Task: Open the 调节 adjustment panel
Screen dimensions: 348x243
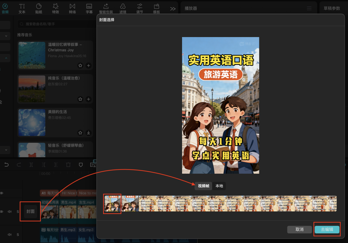Action: [x=140, y=8]
